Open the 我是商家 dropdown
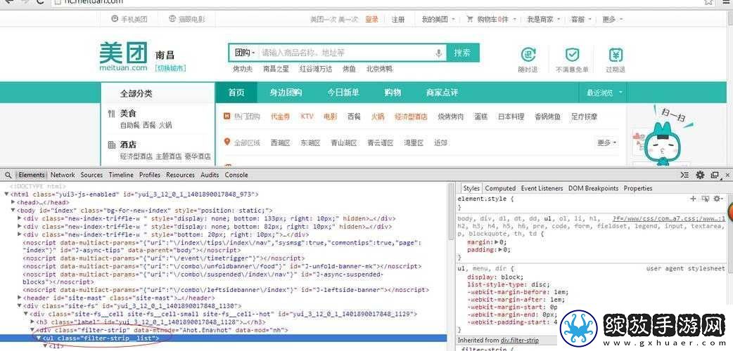Viewport: 733px width, 351px height. [543, 20]
